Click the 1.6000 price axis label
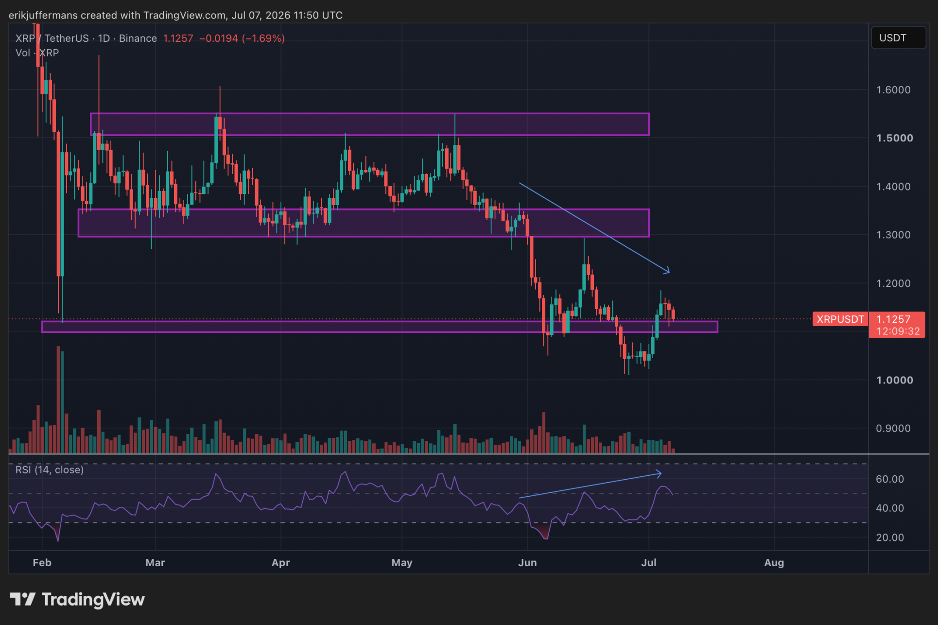The image size is (938, 625). tap(893, 90)
